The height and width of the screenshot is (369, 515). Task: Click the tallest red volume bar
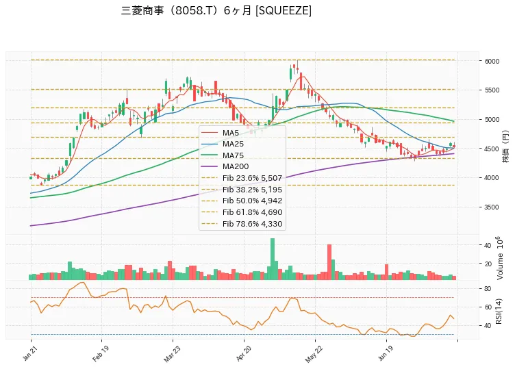329,262
